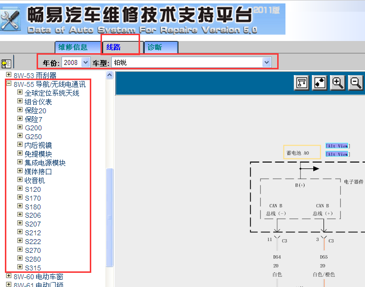
Task: Select the 8W-60 电动车窗 tree label
Action: coord(38,277)
